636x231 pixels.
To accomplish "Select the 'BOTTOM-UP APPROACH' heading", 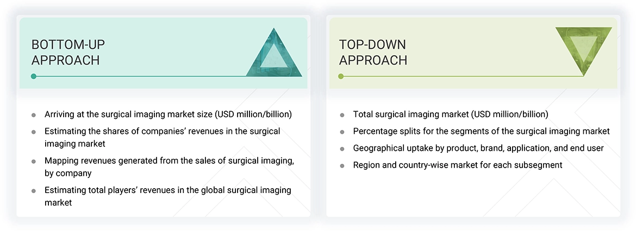I will (66, 53).
